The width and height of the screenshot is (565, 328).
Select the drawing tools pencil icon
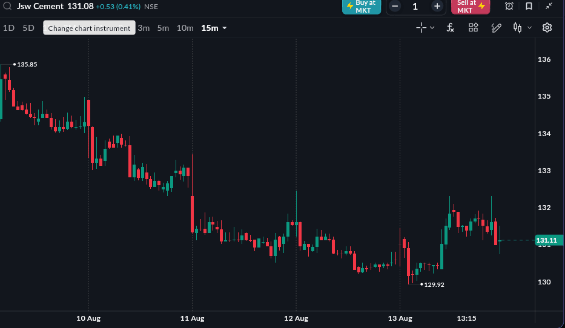click(x=496, y=28)
